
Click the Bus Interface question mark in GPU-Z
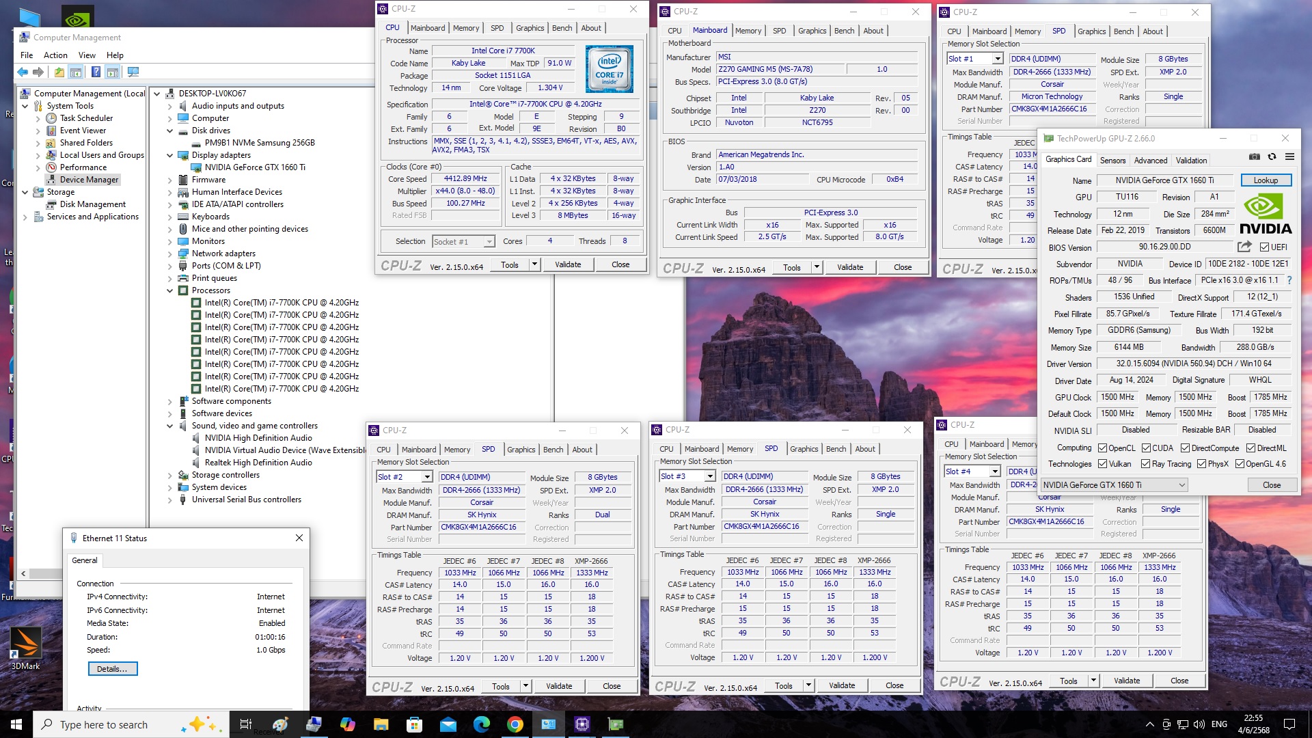tap(1289, 280)
